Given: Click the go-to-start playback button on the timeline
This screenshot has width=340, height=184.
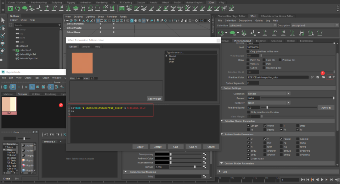Looking at the screenshot, I should coord(303,180).
